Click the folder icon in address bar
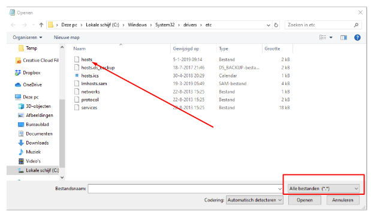The image size is (371, 217). [x=50, y=25]
